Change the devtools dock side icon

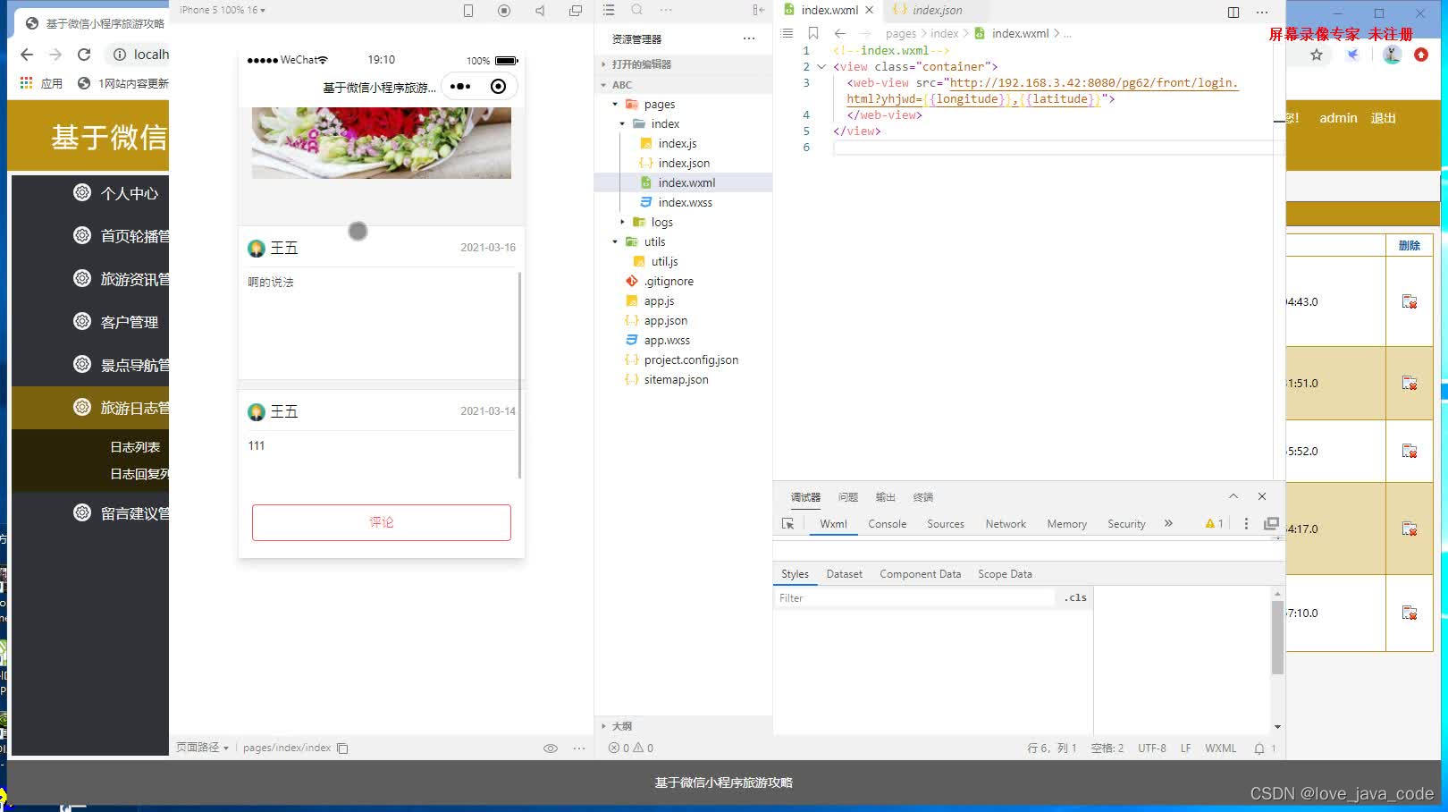click(1271, 524)
